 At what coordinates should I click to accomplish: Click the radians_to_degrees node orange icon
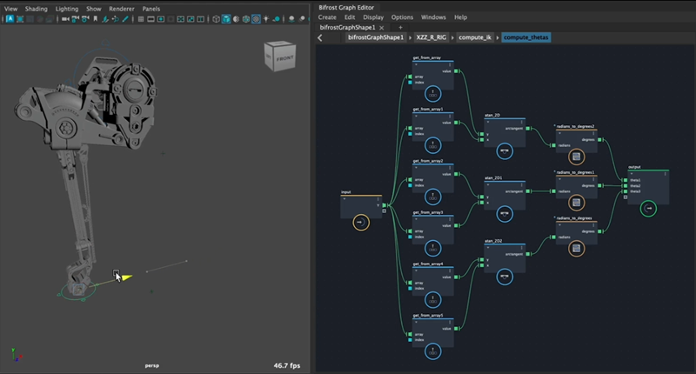(x=576, y=249)
